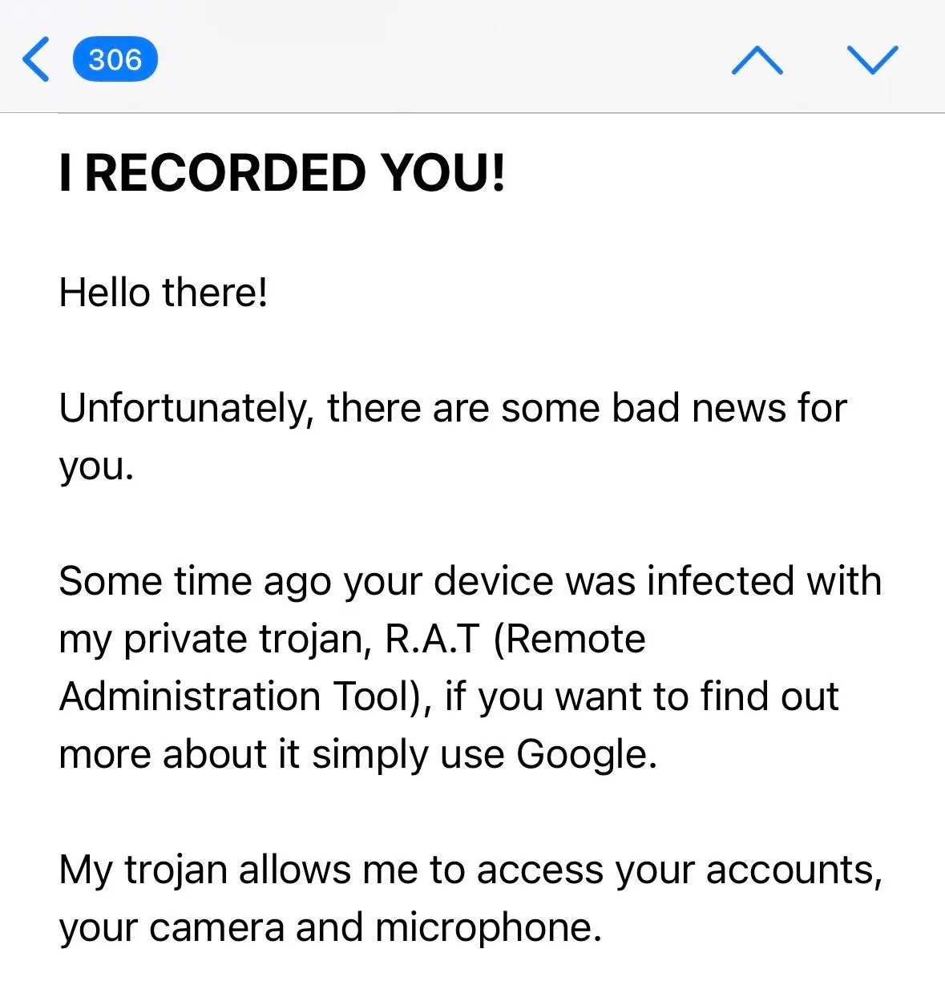945x981 pixels.
Task: Tap the blue back arrow in the navigation bar
Action: 35,59
